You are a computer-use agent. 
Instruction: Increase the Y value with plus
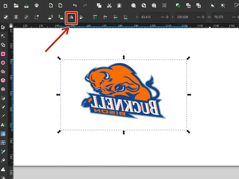(203, 17)
